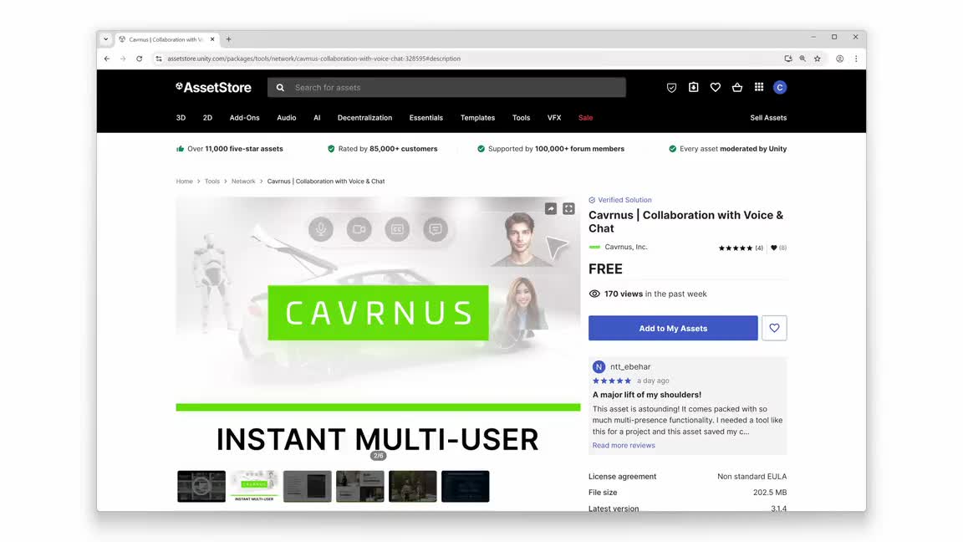Open a new browser tab
The height and width of the screenshot is (542, 963).
point(228,39)
